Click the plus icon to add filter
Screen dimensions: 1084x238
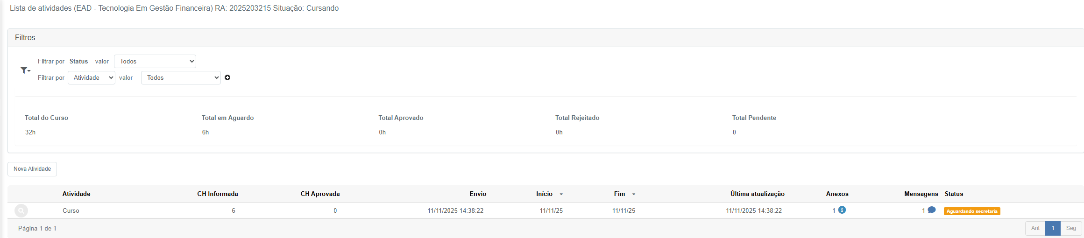pos(227,77)
